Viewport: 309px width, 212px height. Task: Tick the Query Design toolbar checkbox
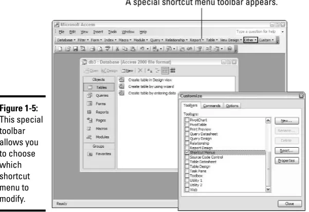point(187,138)
